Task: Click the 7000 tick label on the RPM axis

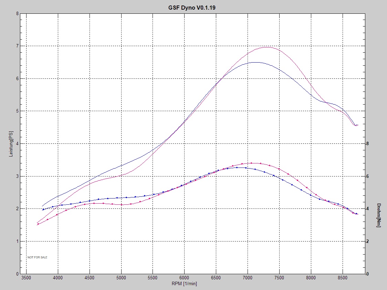Action: 248,277
